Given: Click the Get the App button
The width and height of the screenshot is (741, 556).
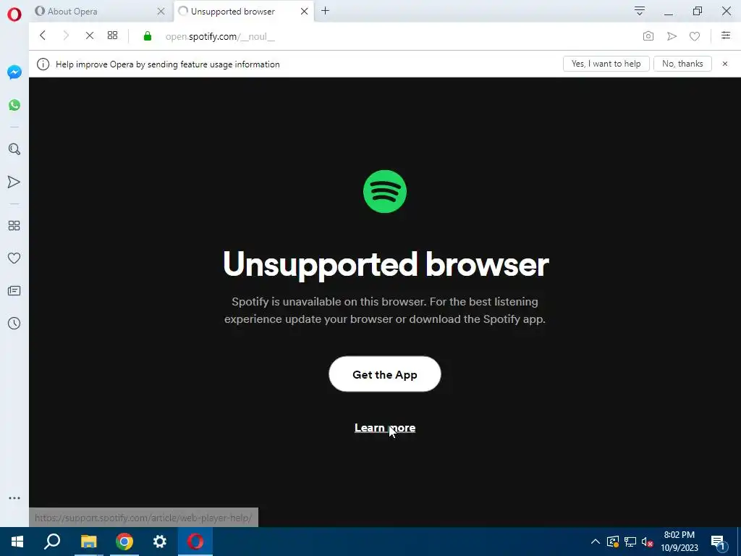Looking at the screenshot, I should coord(385,374).
